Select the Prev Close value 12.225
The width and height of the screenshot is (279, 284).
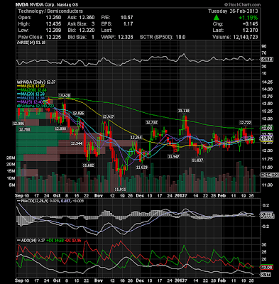(x=53, y=37)
